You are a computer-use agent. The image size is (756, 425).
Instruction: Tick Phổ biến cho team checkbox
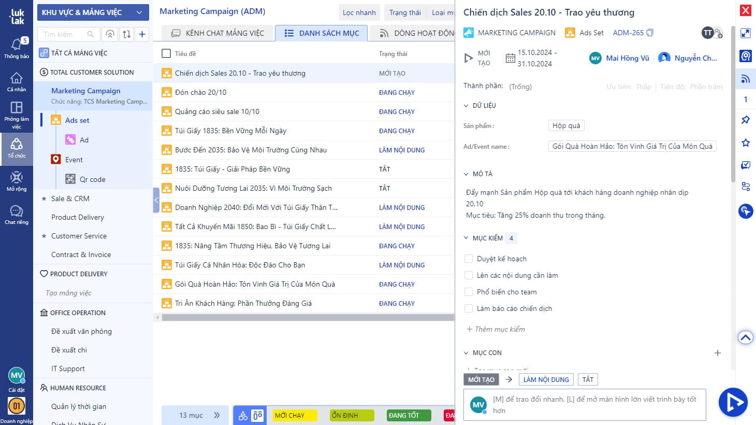click(469, 292)
